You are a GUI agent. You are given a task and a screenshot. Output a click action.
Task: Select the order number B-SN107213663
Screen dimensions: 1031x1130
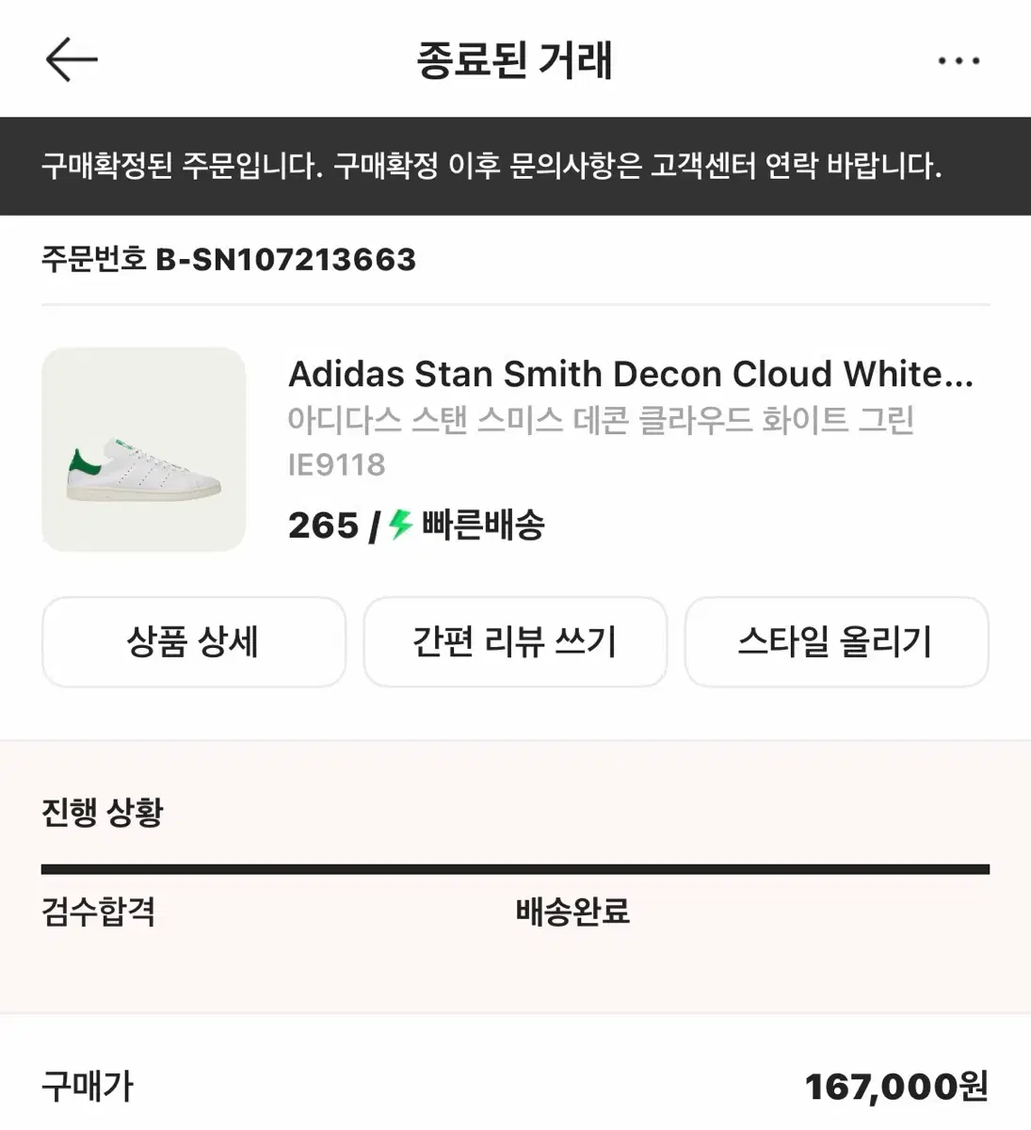click(285, 259)
